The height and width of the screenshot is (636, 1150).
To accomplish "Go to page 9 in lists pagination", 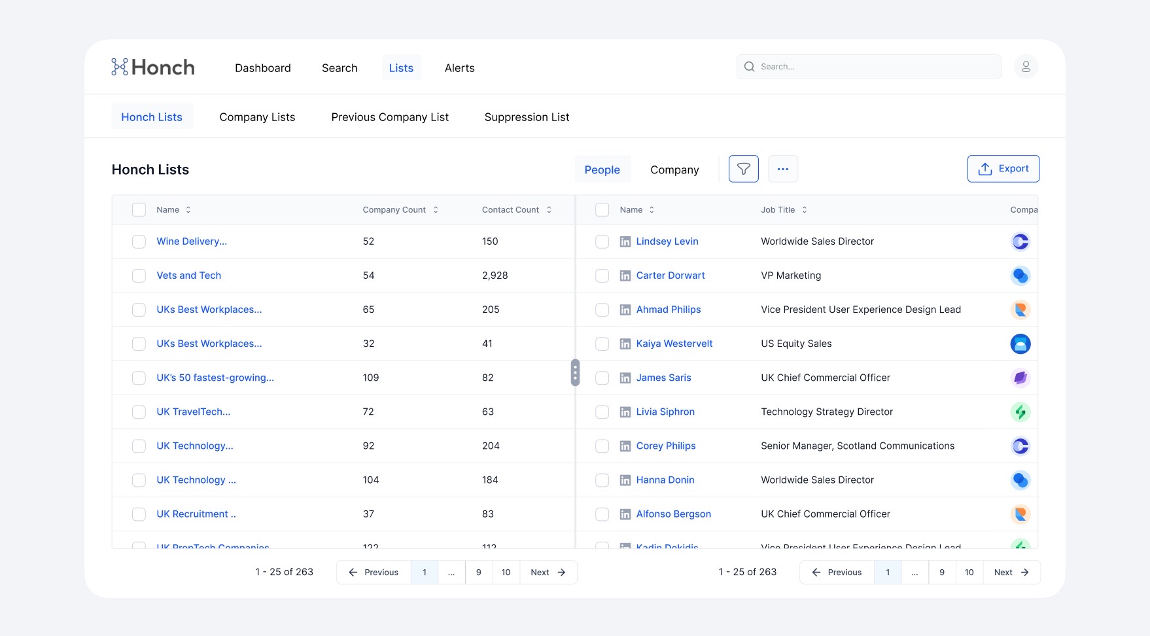I will [479, 573].
